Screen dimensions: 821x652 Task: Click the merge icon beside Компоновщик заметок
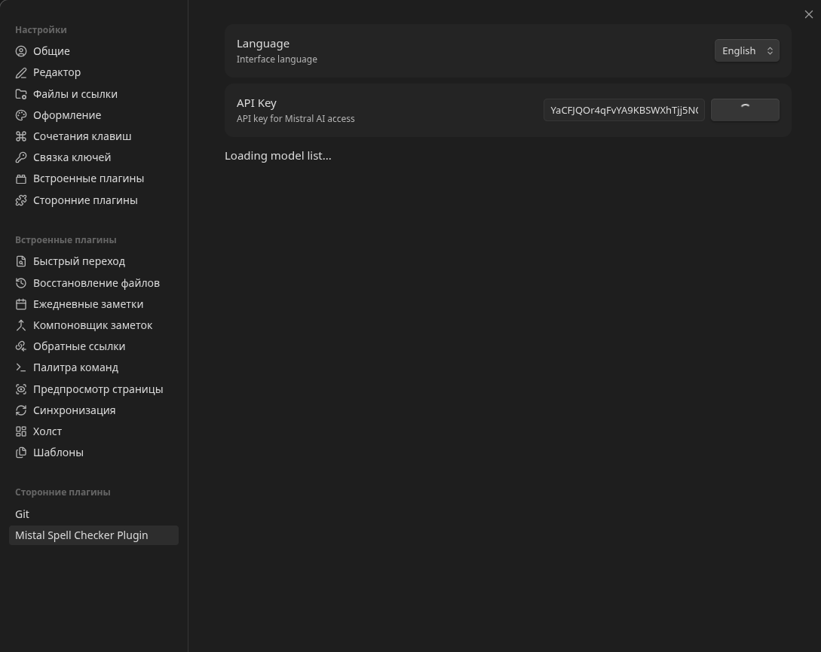21,325
